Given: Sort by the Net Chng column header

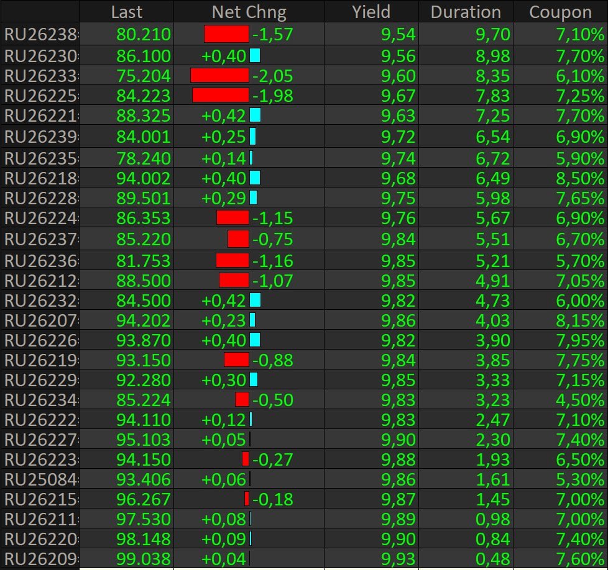Looking at the screenshot, I should pyautogui.click(x=249, y=12).
